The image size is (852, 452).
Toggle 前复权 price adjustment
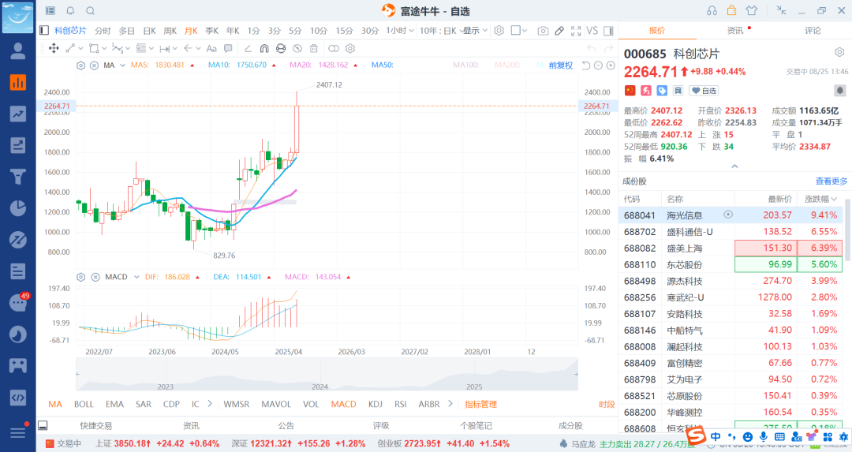[561, 65]
